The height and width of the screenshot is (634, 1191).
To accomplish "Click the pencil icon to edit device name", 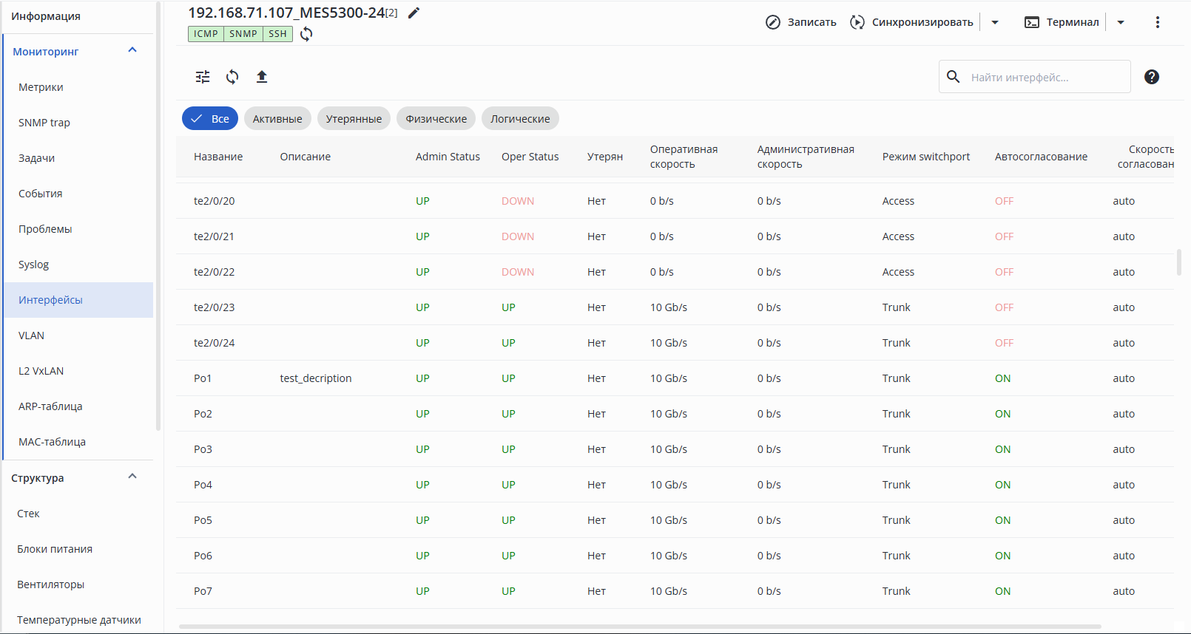I will (414, 13).
